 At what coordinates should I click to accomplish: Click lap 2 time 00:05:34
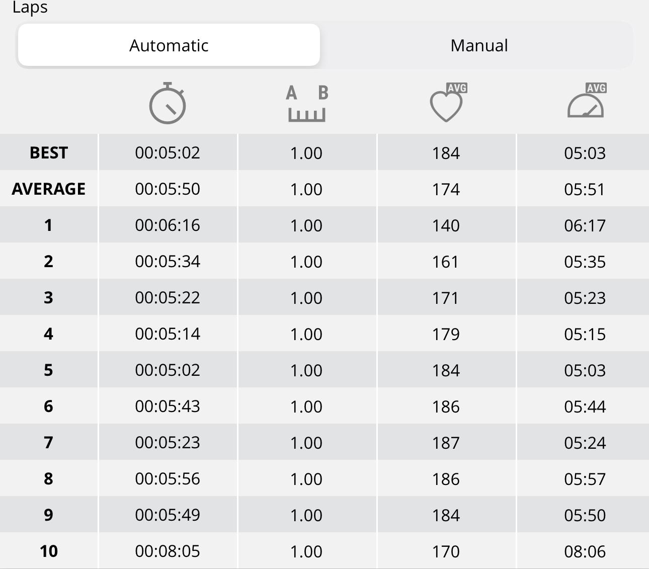click(168, 261)
